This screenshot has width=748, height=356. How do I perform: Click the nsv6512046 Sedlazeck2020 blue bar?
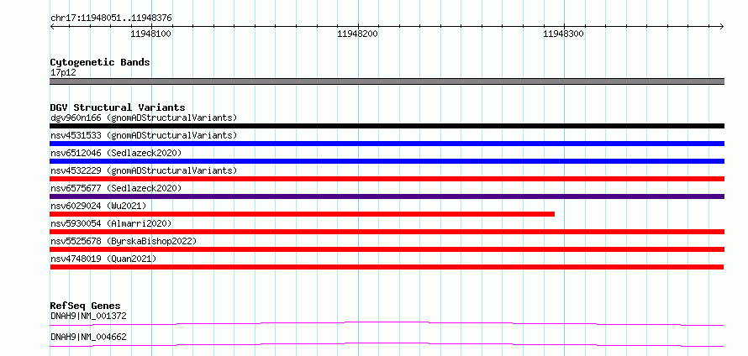[x=387, y=161]
